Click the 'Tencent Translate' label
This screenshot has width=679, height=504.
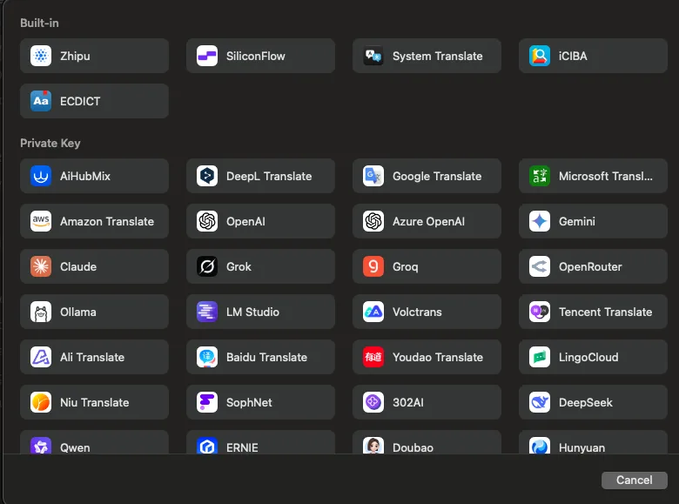click(x=605, y=312)
